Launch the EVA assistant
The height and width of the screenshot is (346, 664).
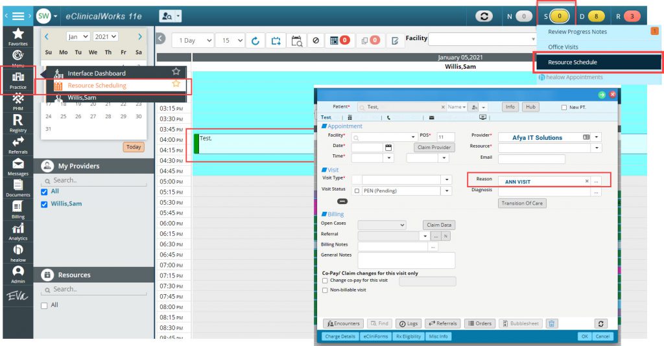point(18,296)
